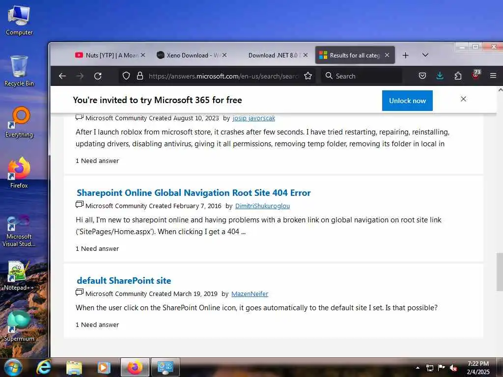503x377 pixels.
Task: Focus the address bar URL field
Action: click(224, 76)
